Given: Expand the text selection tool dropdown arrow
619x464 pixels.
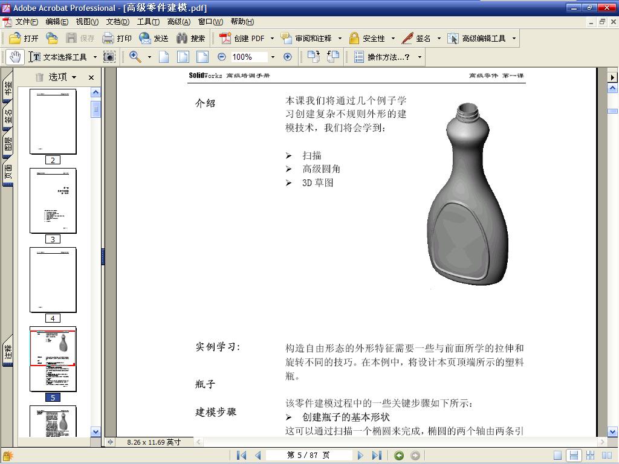Looking at the screenshot, I should coord(95,57).
